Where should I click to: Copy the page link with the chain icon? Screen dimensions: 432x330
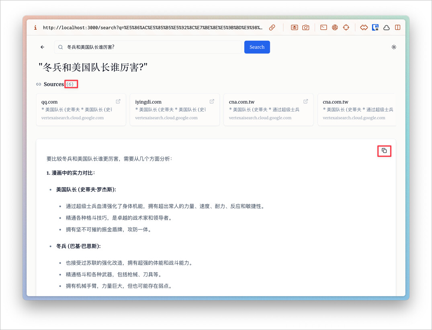(x=272, y=28)
